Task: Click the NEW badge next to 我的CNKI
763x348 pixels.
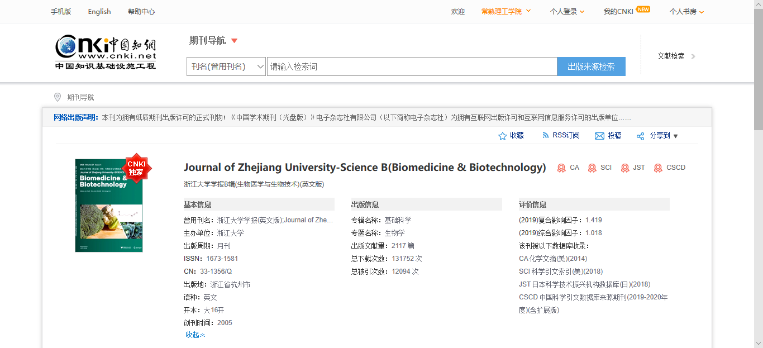Action: click(x=643, y=9)
